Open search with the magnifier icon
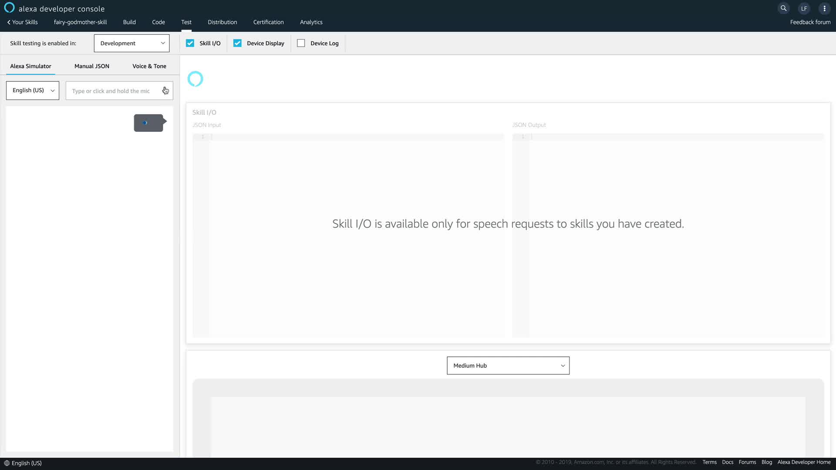Screen dimensions: 836x470 click(783, 8)
